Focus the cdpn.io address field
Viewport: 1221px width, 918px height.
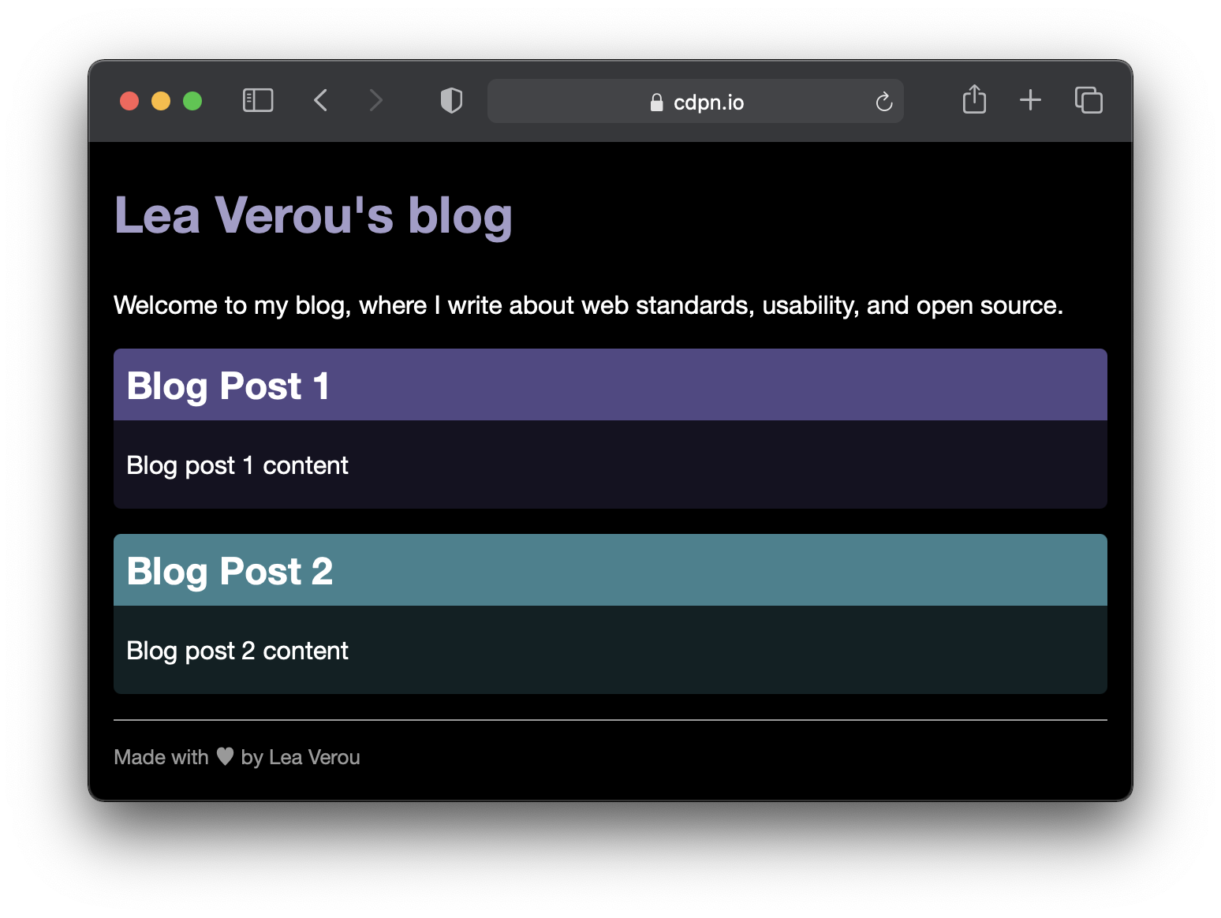click(x=708, y=103)
